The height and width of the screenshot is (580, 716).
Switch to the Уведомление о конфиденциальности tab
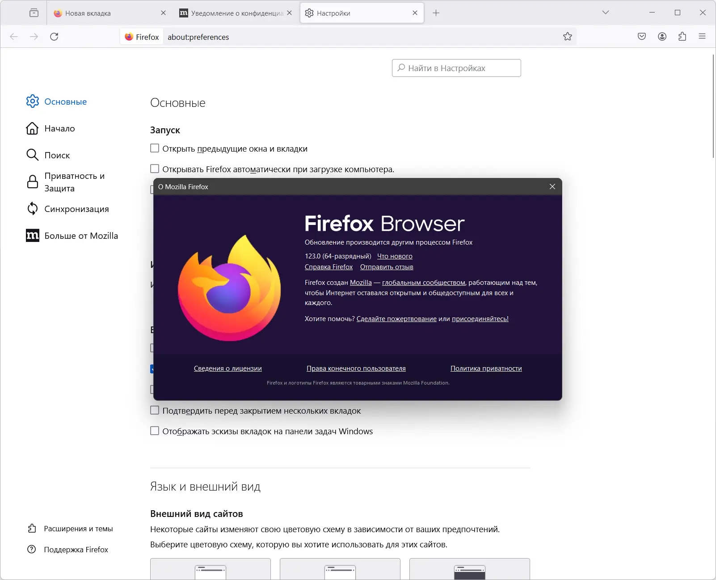(x=236, y=13)
